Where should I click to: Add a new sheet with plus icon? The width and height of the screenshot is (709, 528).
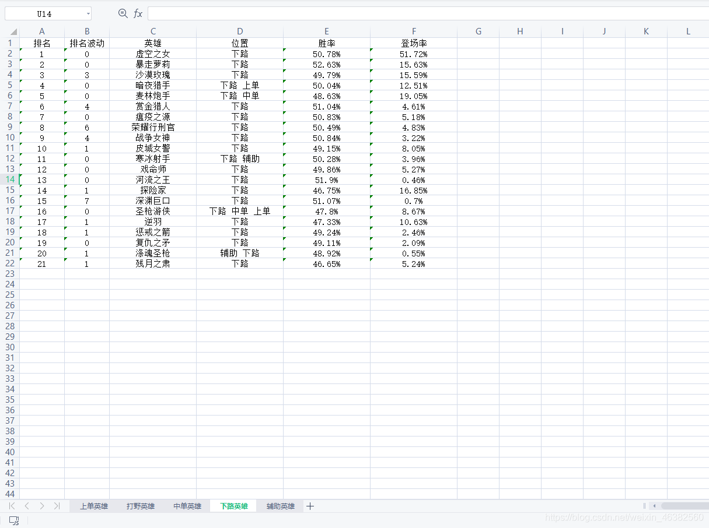(310, 506)
